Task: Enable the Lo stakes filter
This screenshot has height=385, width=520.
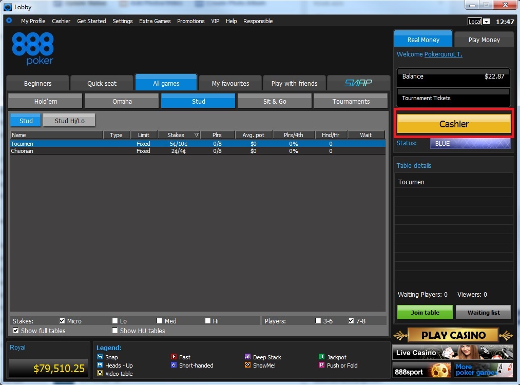Action: (x=115, y=321)
